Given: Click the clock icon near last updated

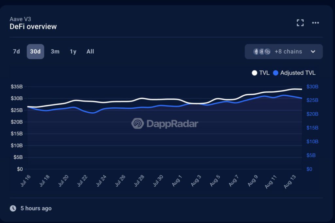Looking at the screenshot, I should tap(13, 208).
